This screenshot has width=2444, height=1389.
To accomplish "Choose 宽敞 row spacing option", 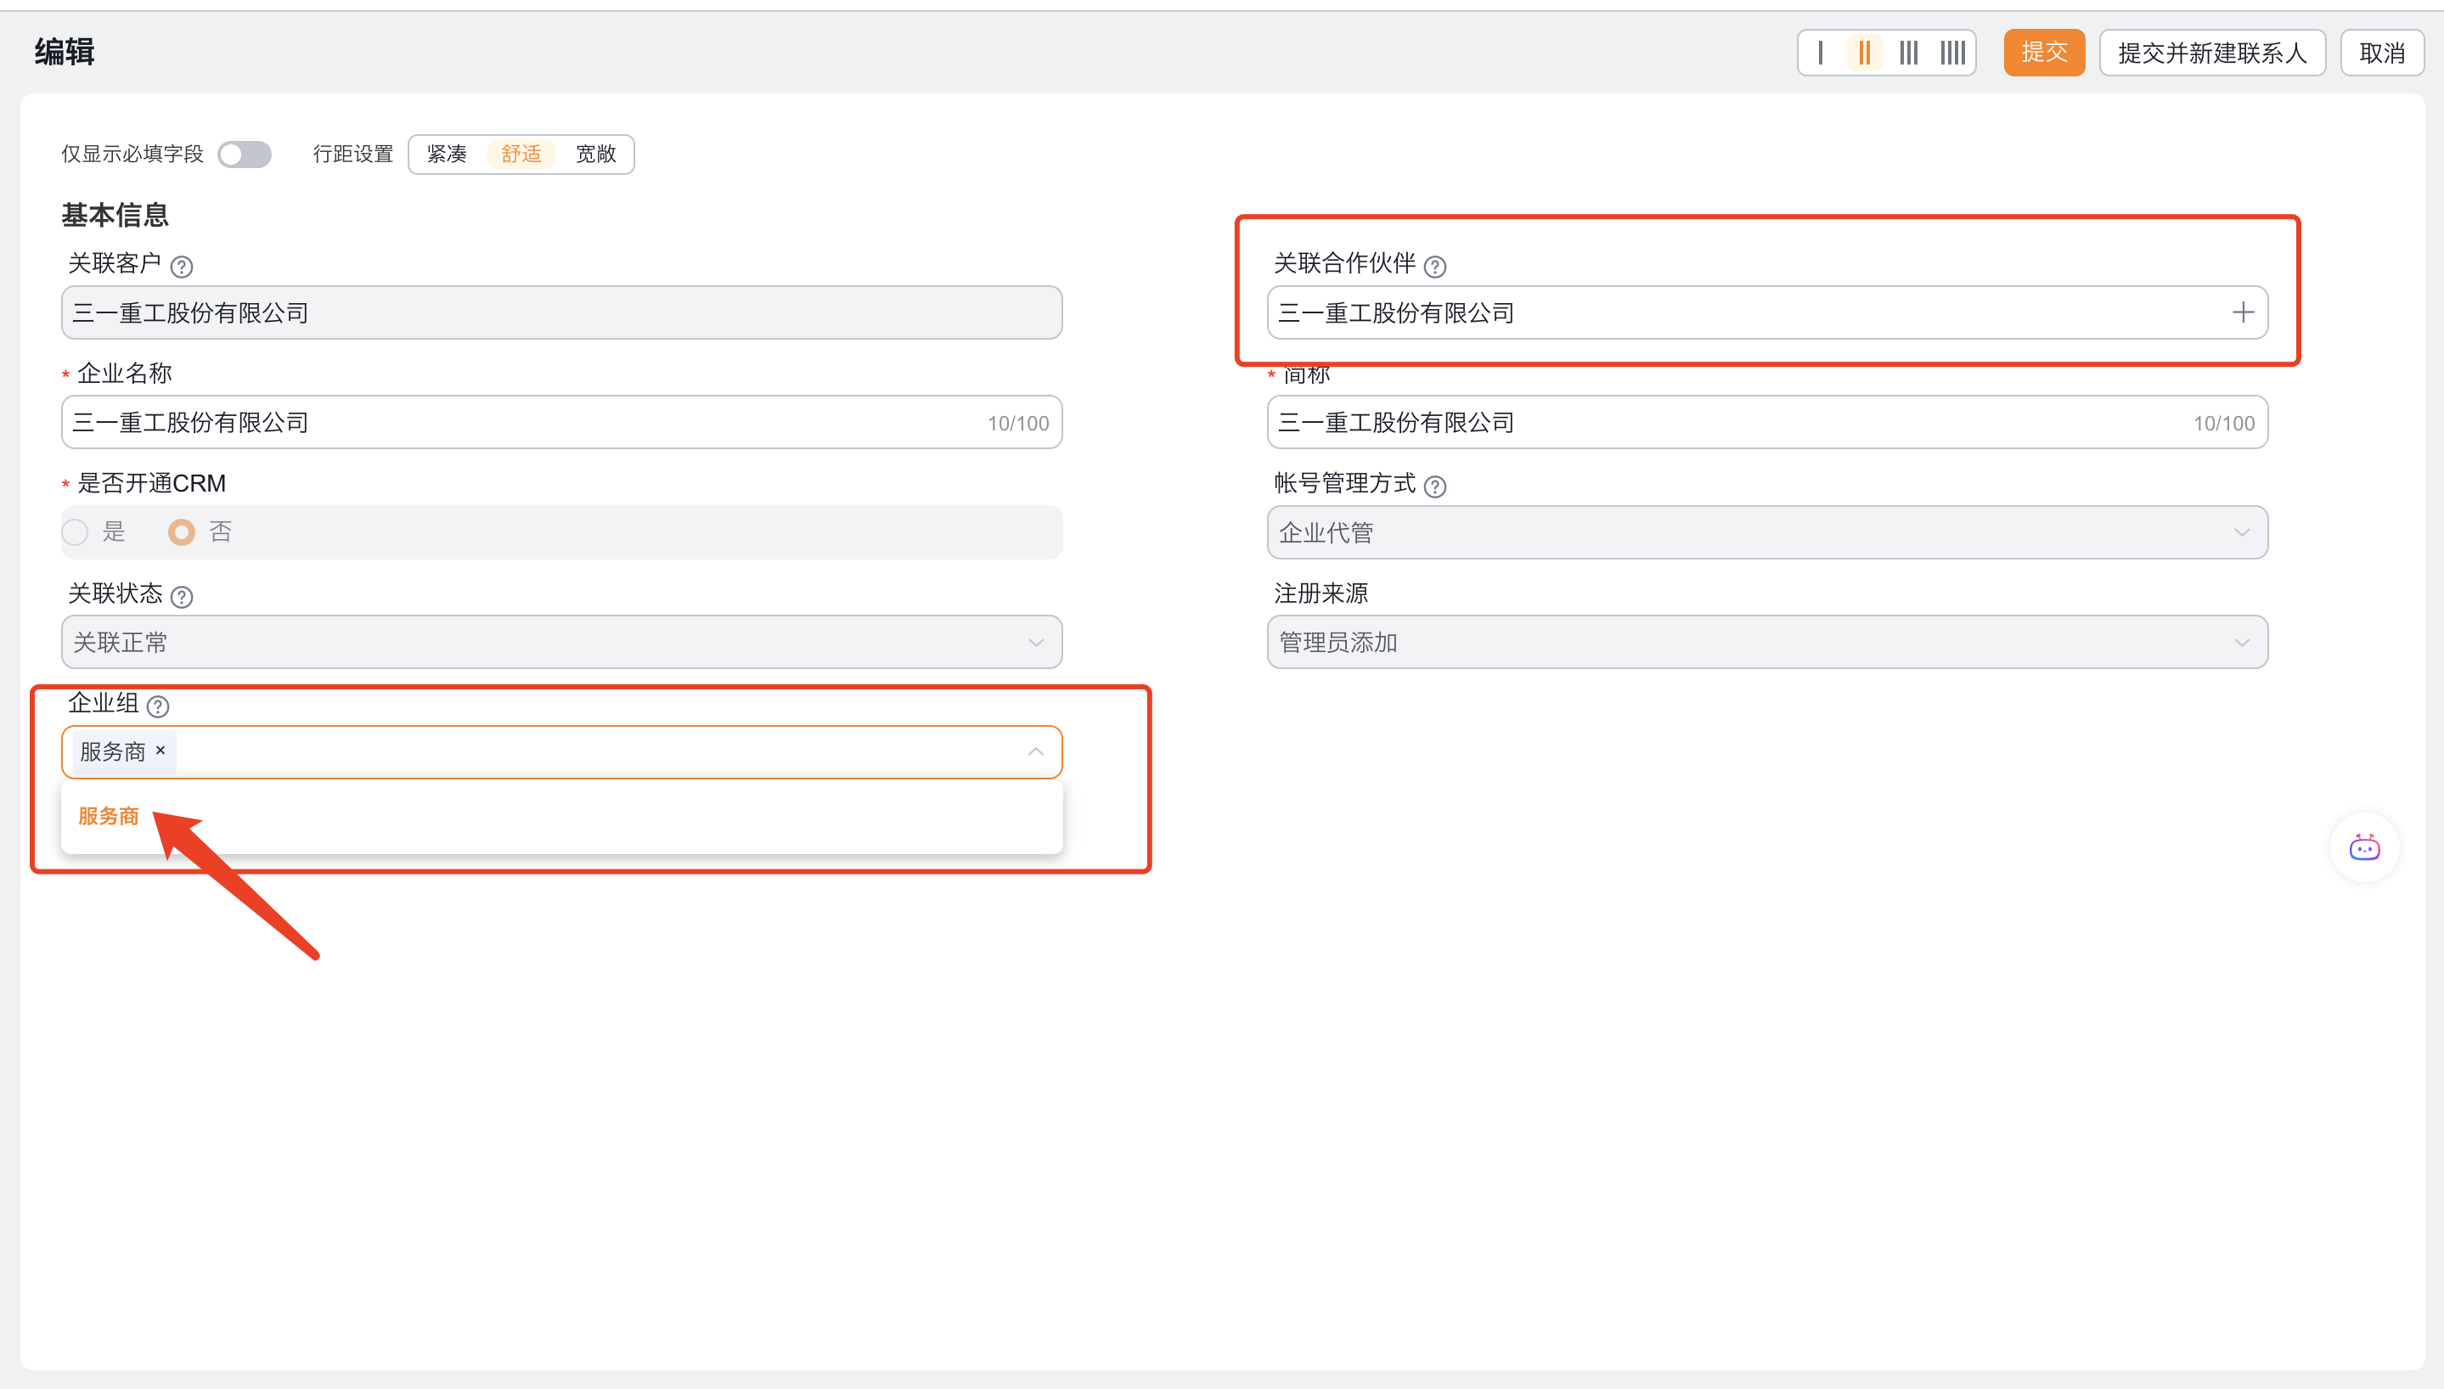I will tap(595, 154).
